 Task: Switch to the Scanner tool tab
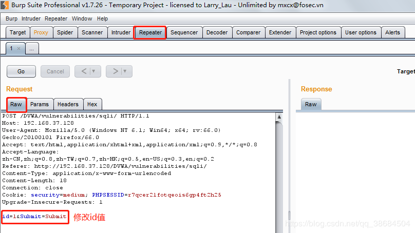[92, 32]
